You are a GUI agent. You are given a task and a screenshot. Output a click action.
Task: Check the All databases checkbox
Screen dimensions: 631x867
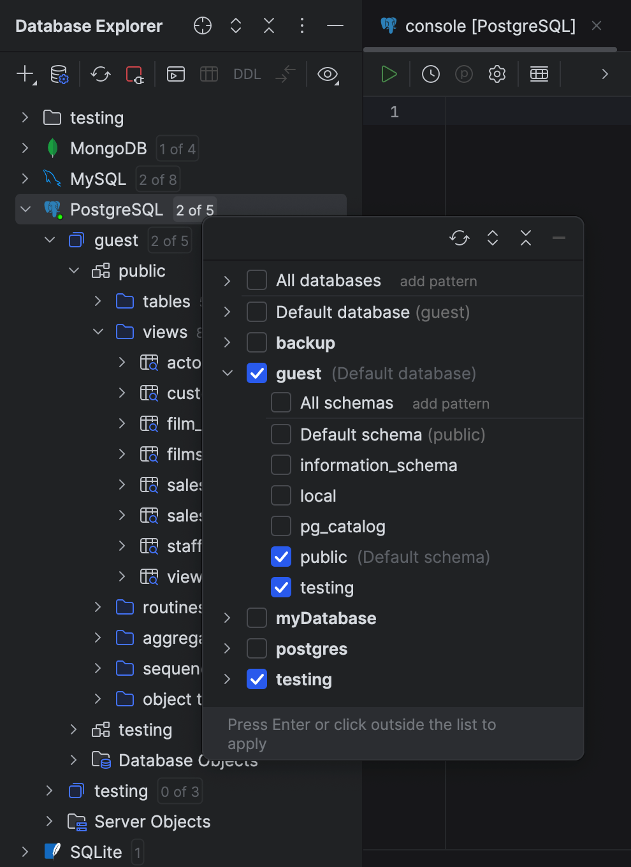(256, 280)
